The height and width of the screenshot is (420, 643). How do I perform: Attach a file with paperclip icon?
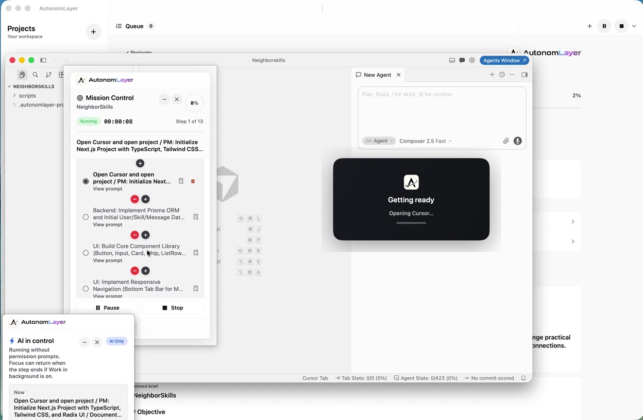506,141
